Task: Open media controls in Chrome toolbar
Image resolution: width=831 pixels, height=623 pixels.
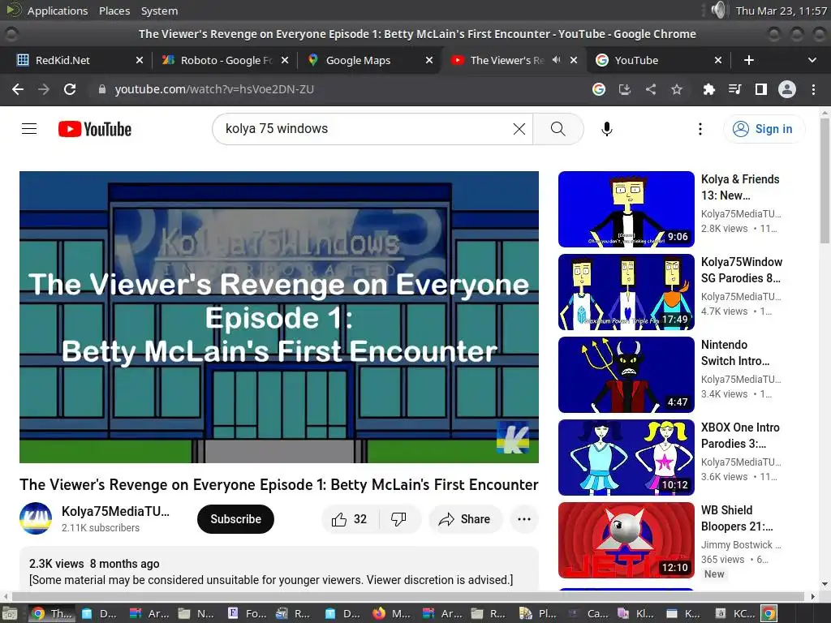Action: click(x=734, y=89)
